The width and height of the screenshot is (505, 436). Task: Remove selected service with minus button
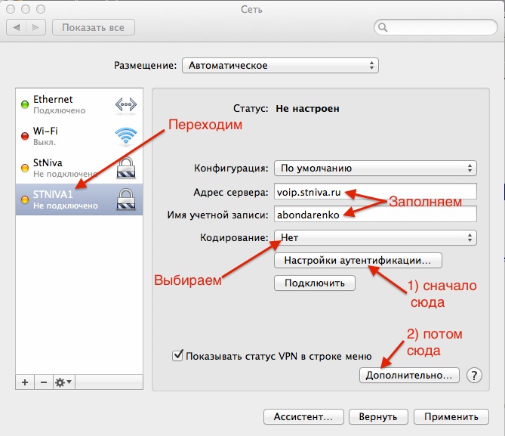tap(43, 382)
